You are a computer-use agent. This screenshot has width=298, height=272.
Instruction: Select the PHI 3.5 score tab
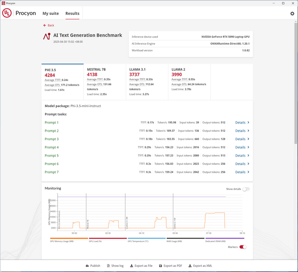click(x=62, y=82)
